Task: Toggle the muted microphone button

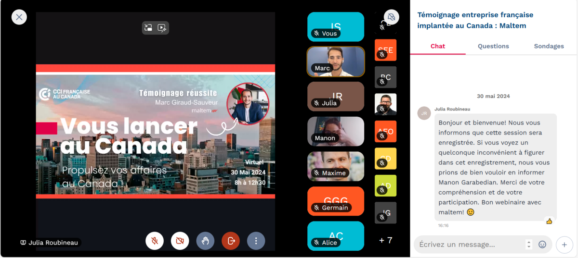Action: (x=155, y=241)
